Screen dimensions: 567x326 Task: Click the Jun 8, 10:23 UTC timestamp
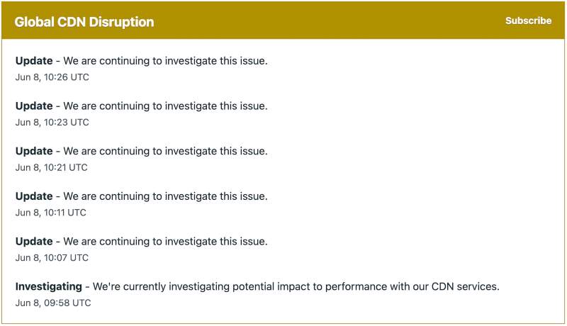pyautogui.click(x=52, y=123)
